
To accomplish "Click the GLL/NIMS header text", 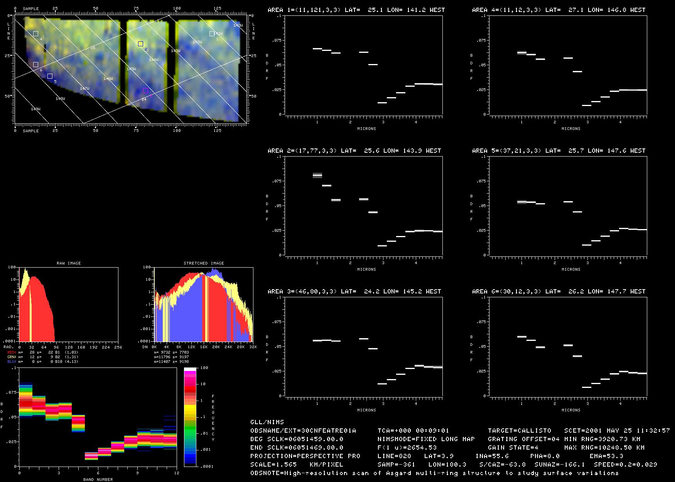I will tap(267, 422).
